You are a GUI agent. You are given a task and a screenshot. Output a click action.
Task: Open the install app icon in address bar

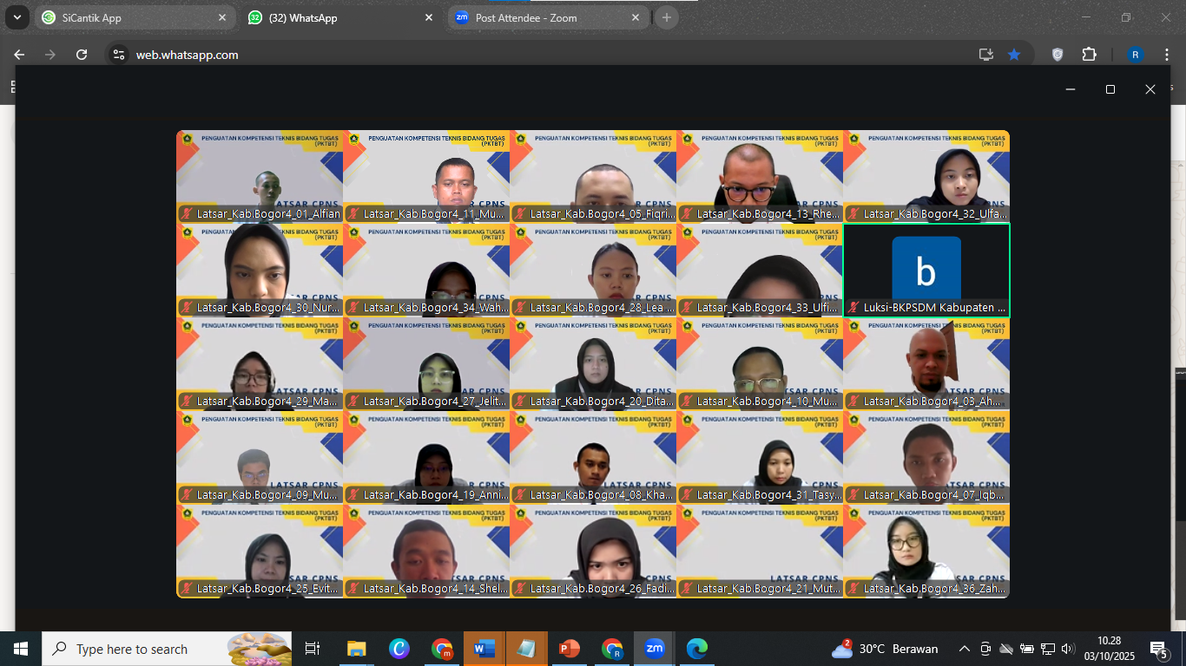pyautogui.click(x=985, y=55)
